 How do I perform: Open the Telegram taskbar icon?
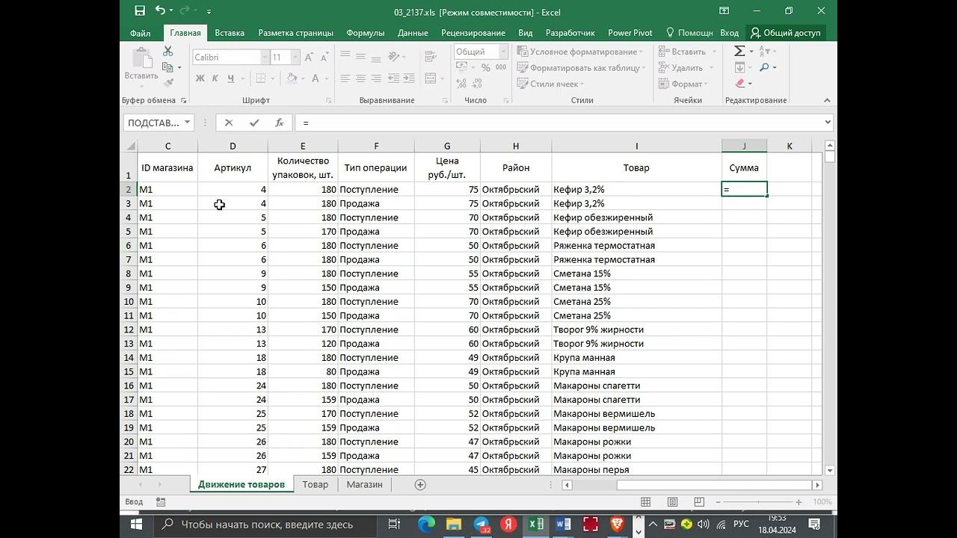pyautogui.click(x=481, y=525)
